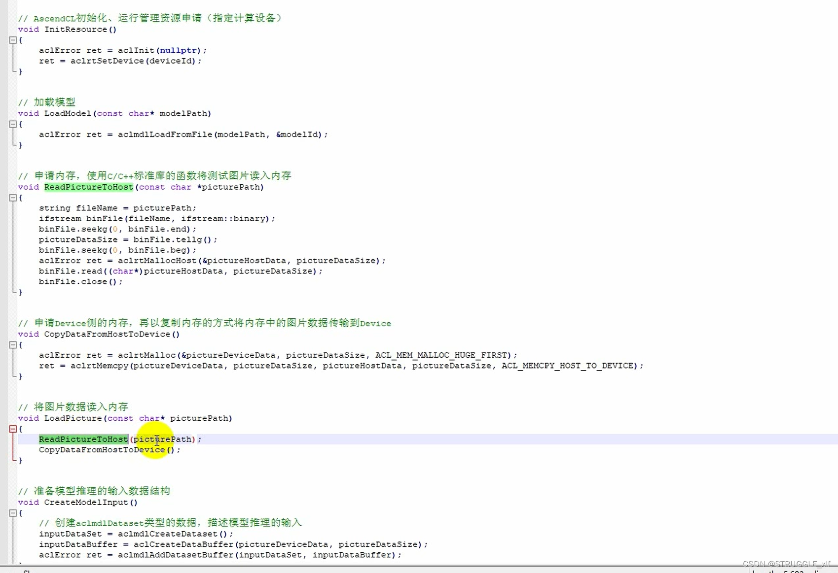The image size is (838, 573).
Task: Click the aclmdlCreateDataset() line
Action: [x=136, y=534]
